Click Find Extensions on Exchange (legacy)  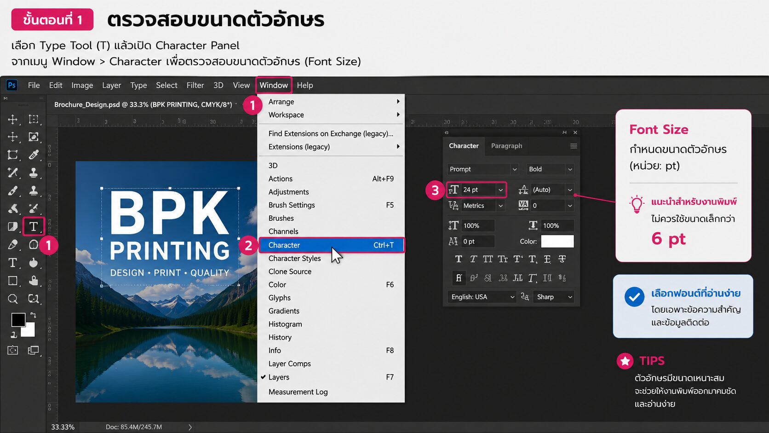point(331,133)
